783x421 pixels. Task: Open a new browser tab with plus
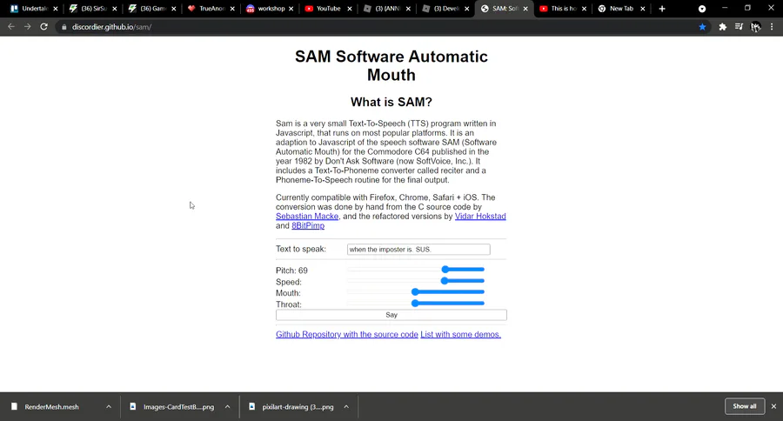tap(662, 9)
